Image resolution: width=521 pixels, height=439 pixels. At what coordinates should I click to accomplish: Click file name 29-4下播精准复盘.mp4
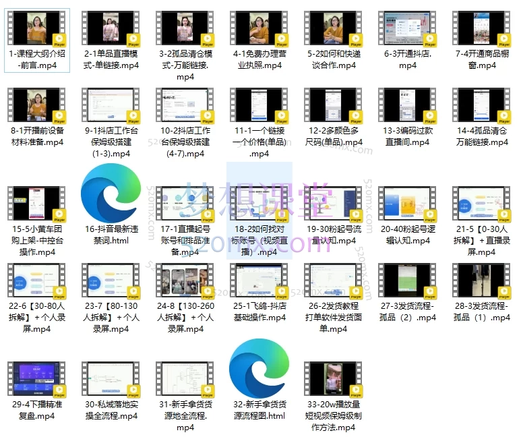point(37,410)
